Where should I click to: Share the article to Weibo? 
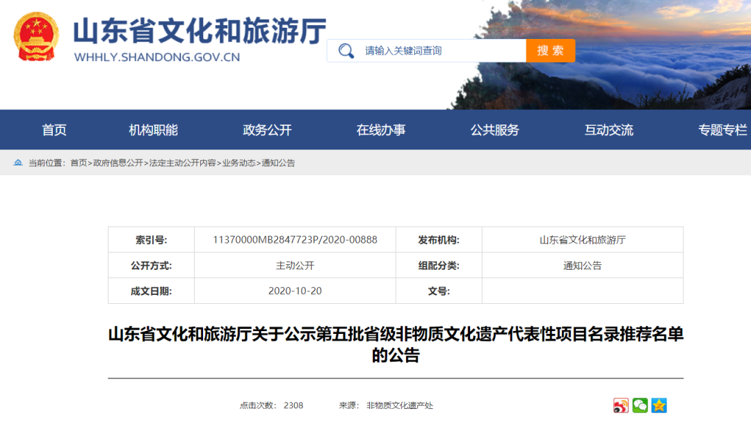tap(621, 405)
